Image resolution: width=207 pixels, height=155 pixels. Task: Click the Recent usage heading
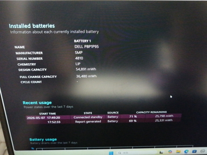37,103
